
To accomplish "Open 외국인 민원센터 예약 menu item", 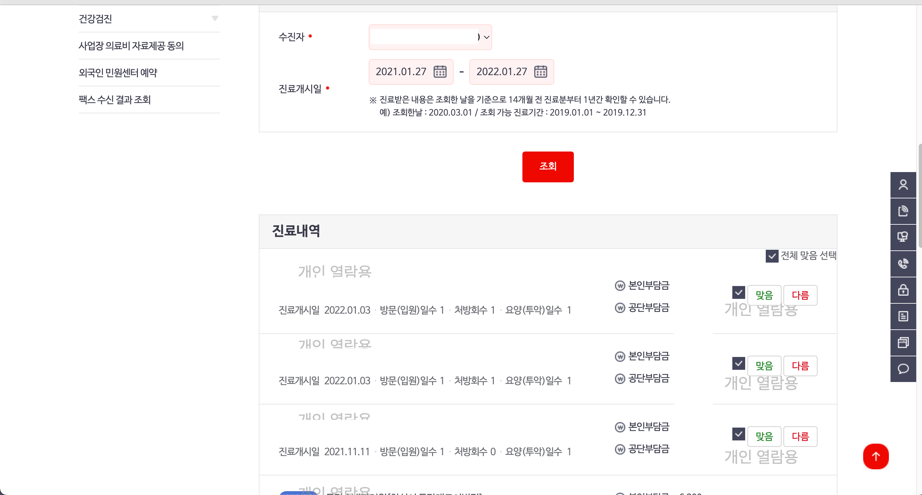I will [118, 73].
